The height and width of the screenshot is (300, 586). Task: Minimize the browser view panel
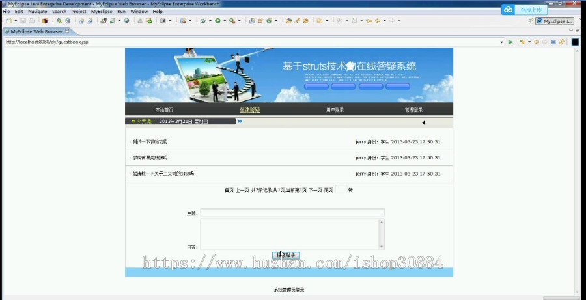point(571,29)
